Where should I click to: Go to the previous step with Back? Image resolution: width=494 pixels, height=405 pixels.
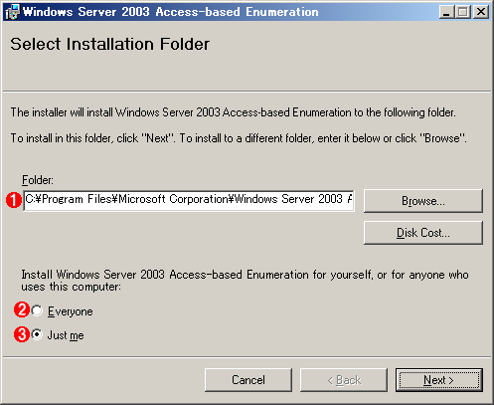point(344,380)
